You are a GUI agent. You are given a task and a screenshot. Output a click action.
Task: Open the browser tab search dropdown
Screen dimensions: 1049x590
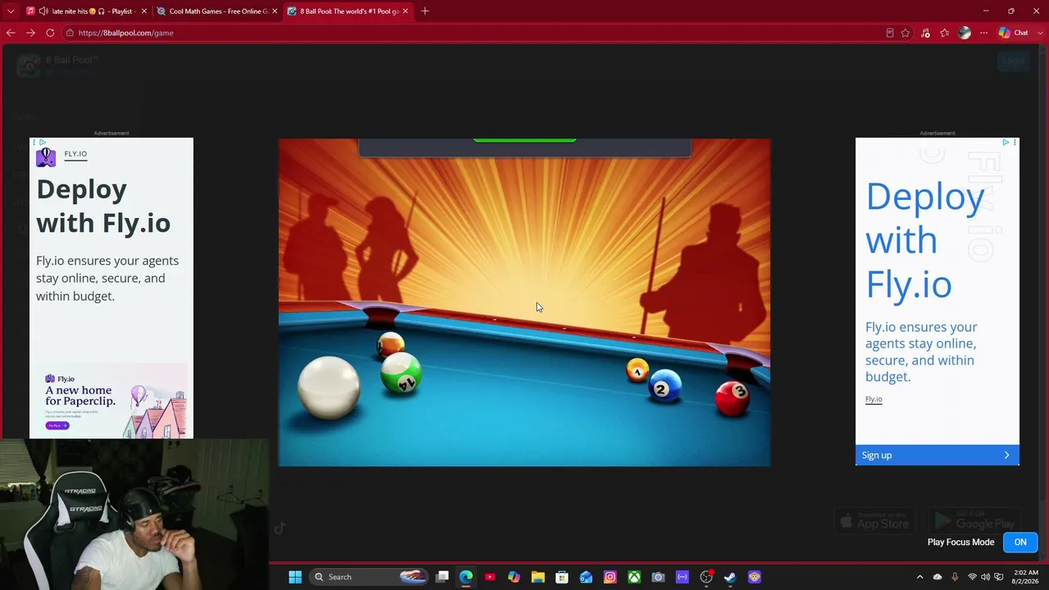pos(11,11)
